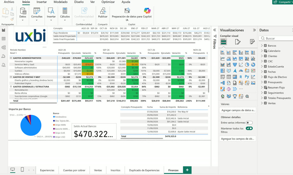Click the Stripe EUR legend color dot
Viewport: 293px width, 175px height.
coord(54,133)
